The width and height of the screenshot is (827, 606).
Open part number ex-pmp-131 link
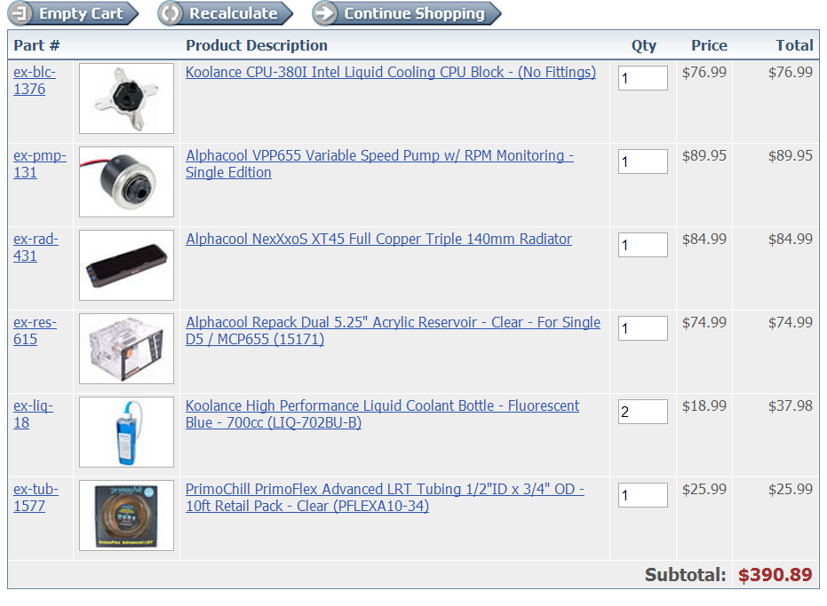click(x=40, y=164)
